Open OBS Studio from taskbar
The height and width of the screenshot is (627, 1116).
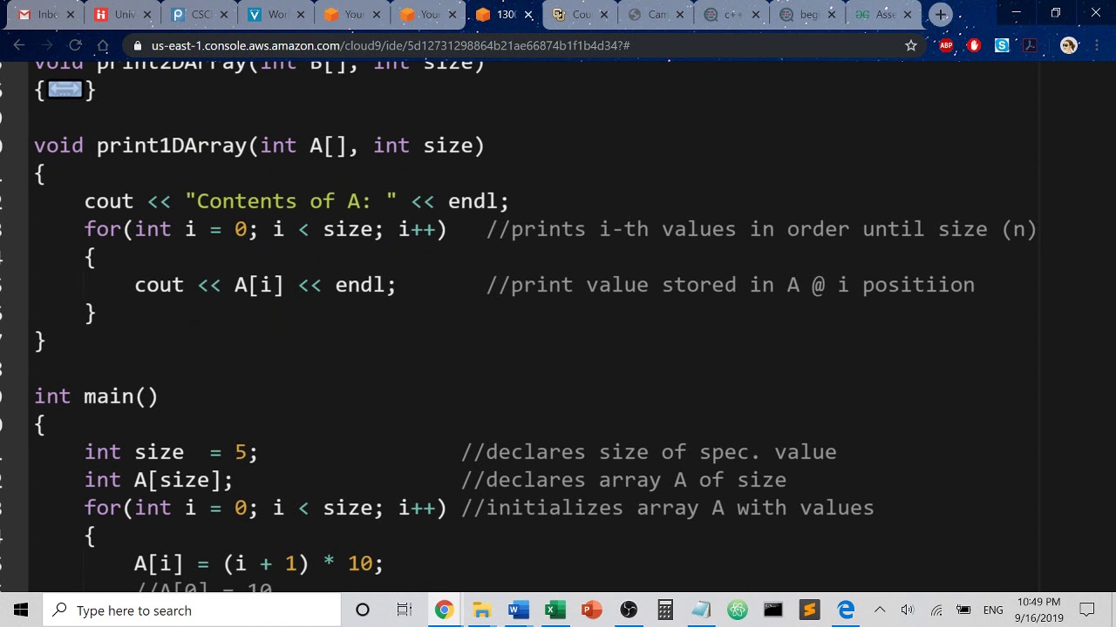[x=629, y=610]
